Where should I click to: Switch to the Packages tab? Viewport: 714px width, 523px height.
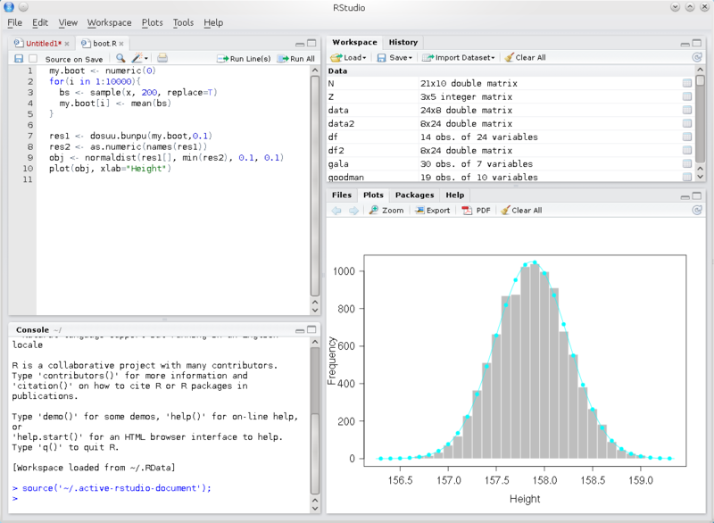[x=414, y=195]
